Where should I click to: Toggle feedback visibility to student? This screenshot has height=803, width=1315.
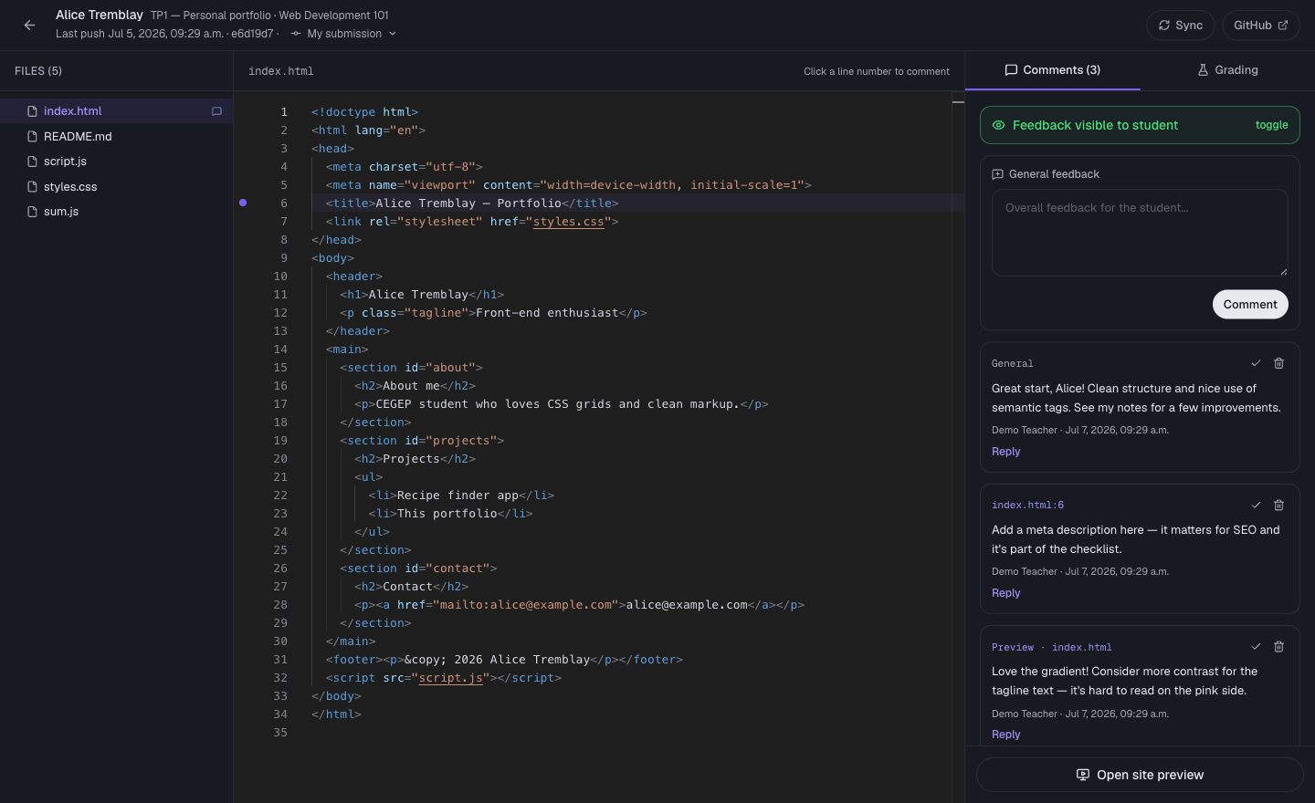point(1271,125)
